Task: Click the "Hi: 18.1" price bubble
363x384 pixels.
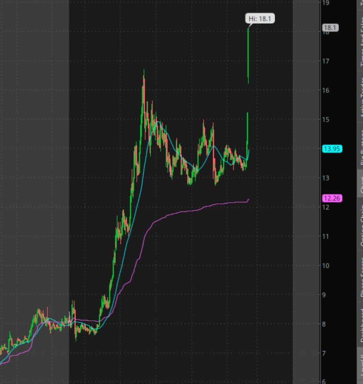Action: [260, 19]
